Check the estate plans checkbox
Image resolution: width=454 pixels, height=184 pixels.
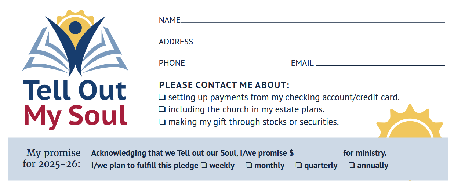point(162,109)
